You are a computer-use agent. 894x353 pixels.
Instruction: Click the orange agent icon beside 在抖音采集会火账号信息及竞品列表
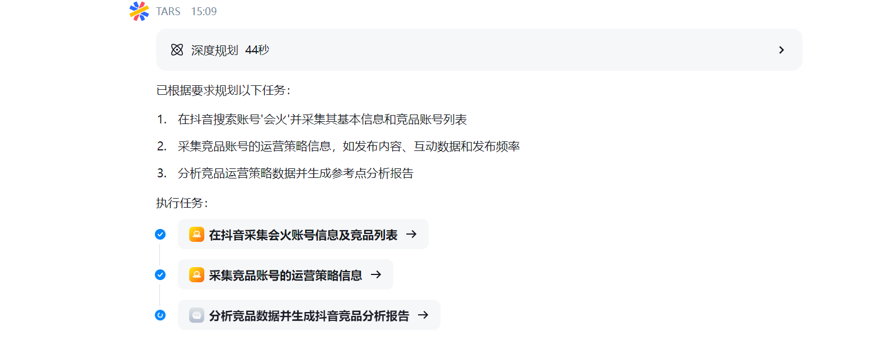196,234
